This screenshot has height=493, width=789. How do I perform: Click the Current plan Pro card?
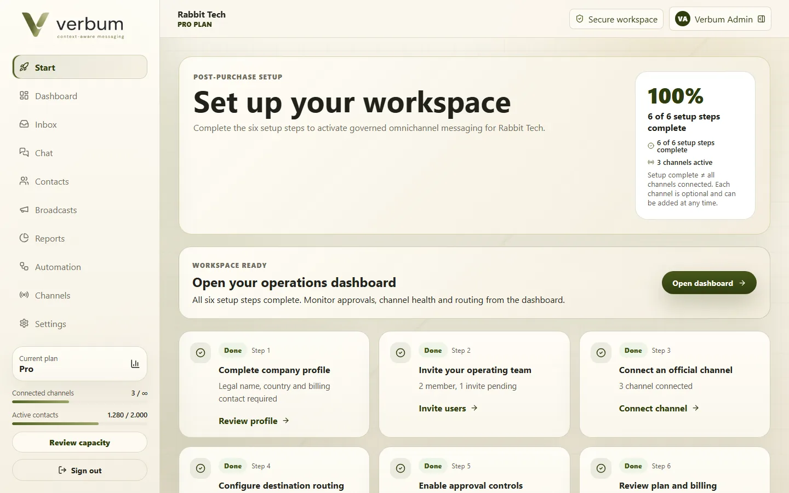79,364
